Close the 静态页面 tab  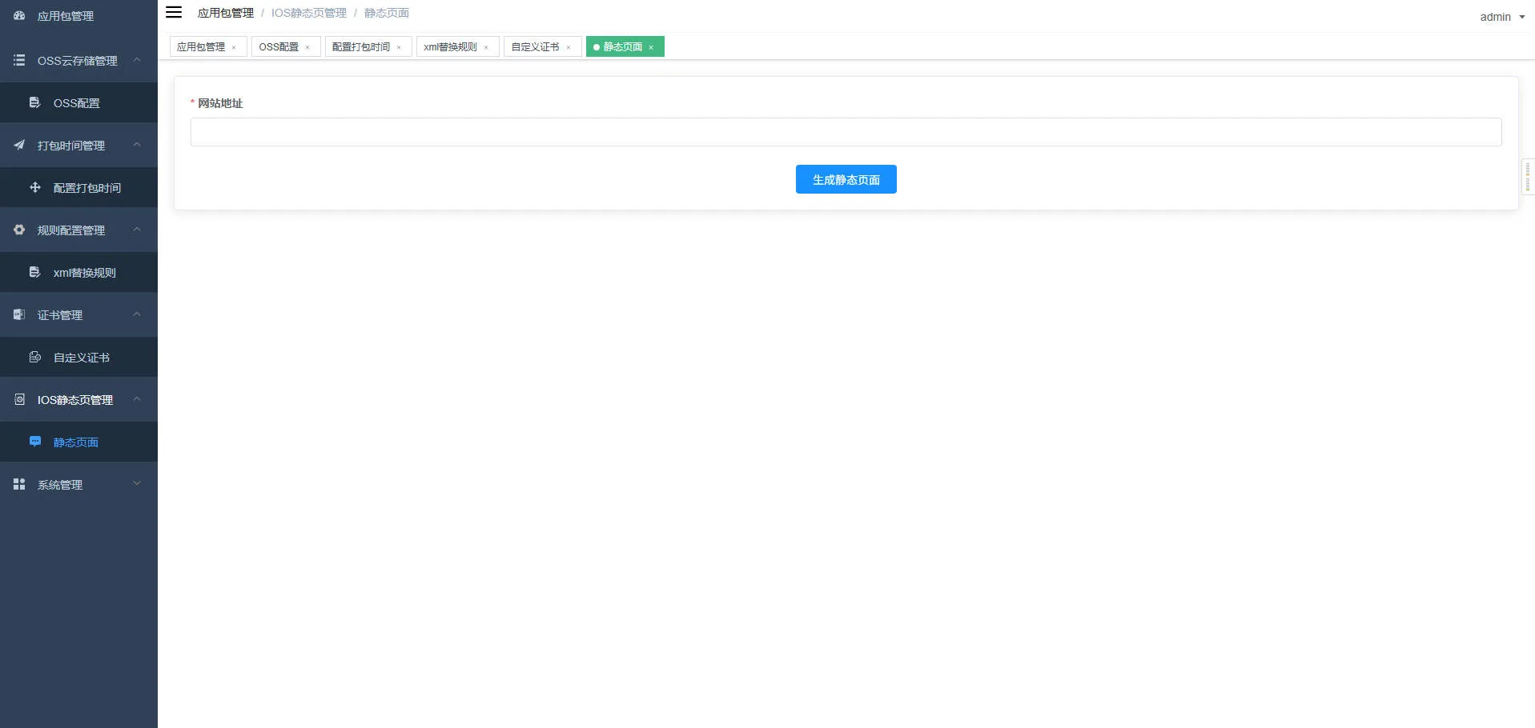(x=651, y=48)
